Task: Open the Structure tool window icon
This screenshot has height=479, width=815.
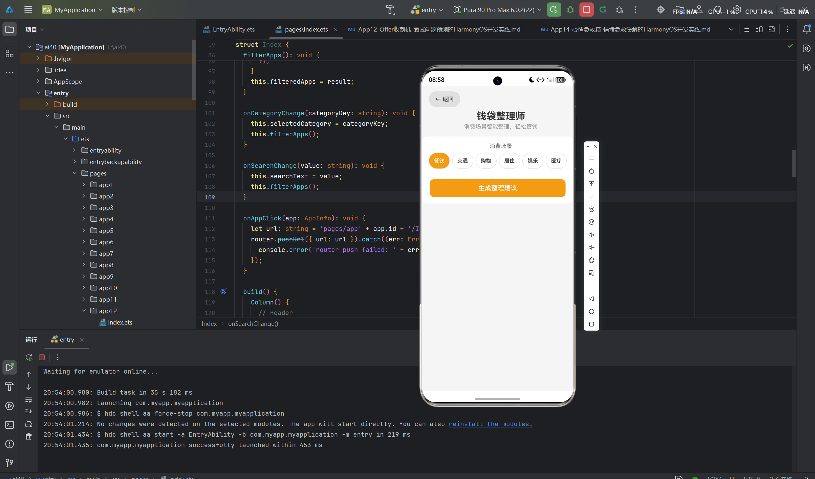Action: click(x=10, y=53)
